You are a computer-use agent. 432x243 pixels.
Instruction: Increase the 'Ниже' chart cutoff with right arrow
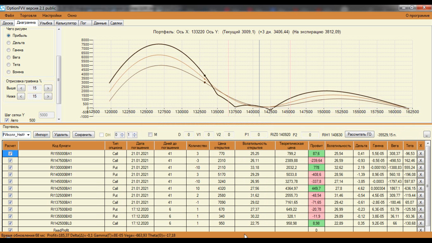48,96
